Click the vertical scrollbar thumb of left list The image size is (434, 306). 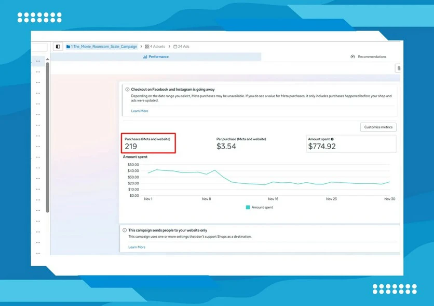click(48, 137)
